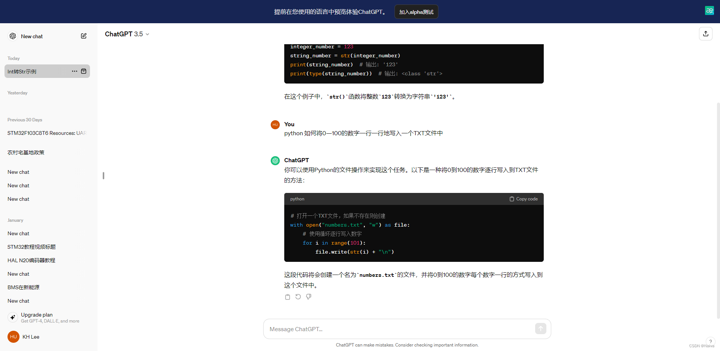Click the 加入alpha测试 button
Image resolution: width=720 pixels, height=351 pixels.
416,12
